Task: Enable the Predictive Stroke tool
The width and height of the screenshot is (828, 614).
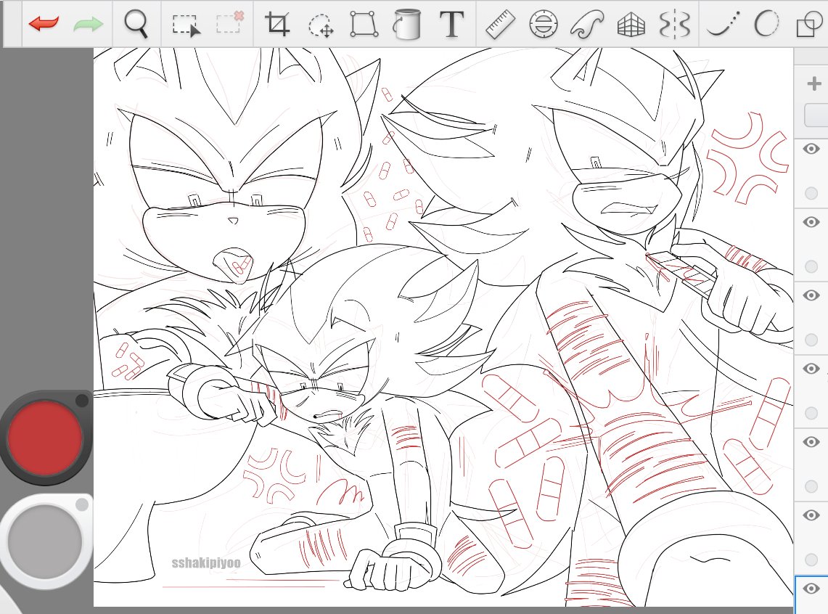Action: coord(766,24)
